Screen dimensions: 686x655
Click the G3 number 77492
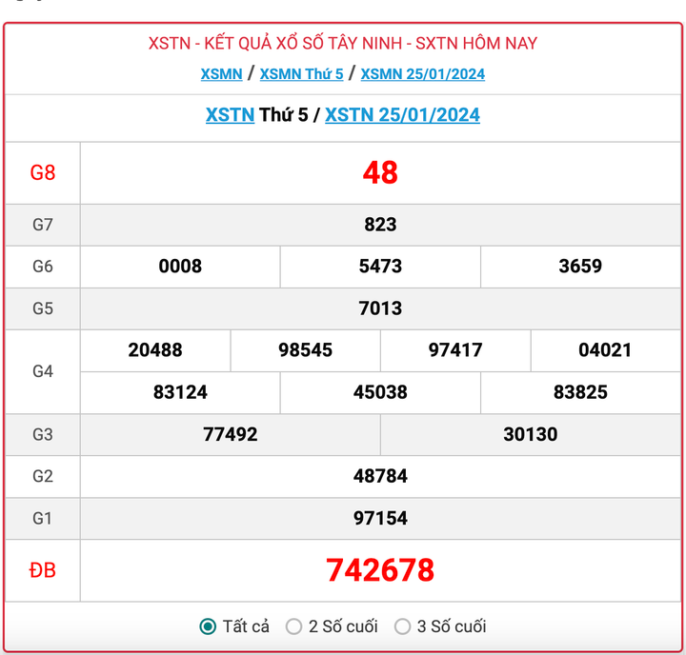pyautogui.click(x=231, y=434)
